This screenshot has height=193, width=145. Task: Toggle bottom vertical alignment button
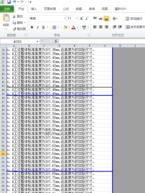(x=106, y=19)
